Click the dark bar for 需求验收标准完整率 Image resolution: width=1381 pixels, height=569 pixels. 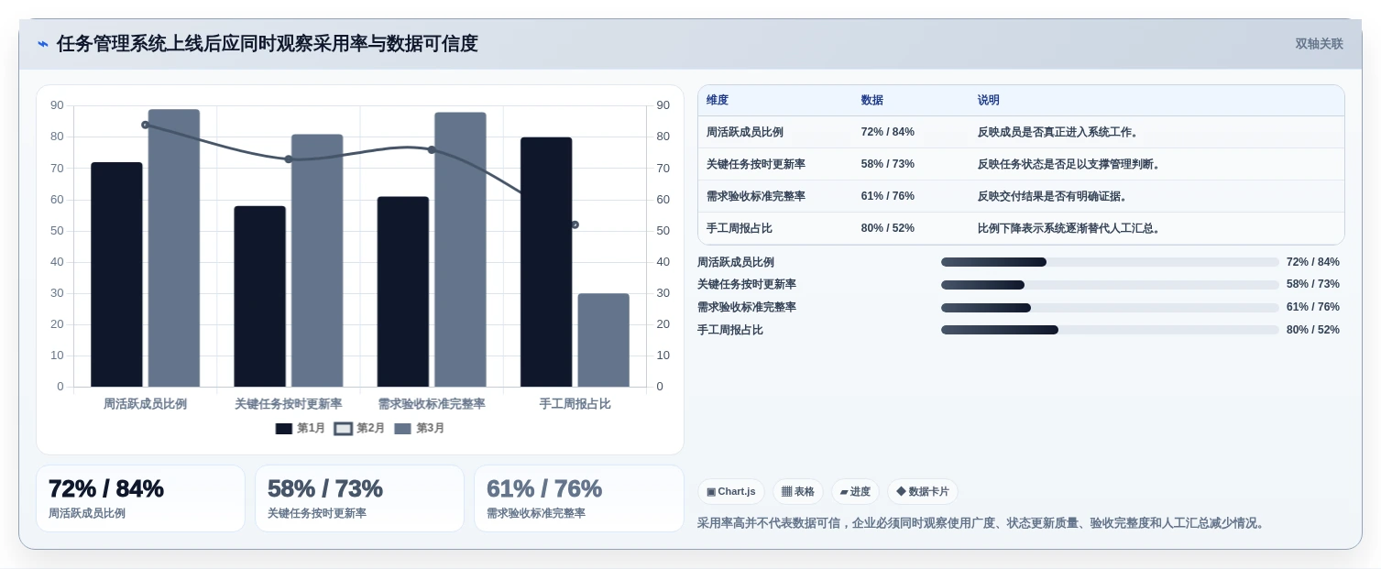click(403, 291)
